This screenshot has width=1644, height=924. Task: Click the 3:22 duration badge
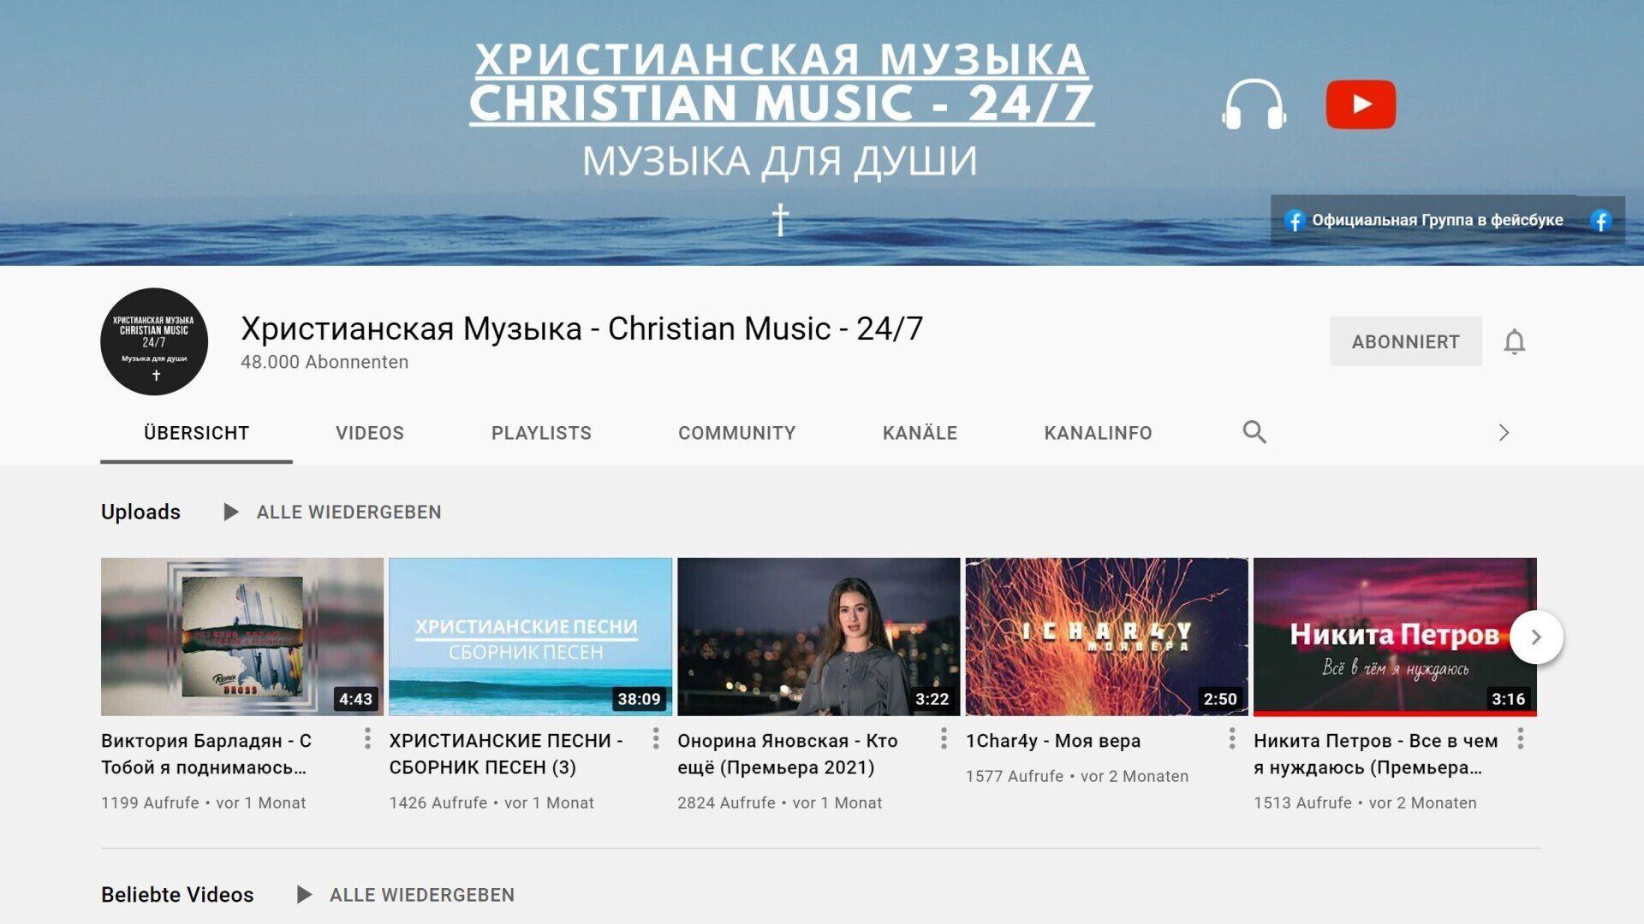click(x=932, y=699)
